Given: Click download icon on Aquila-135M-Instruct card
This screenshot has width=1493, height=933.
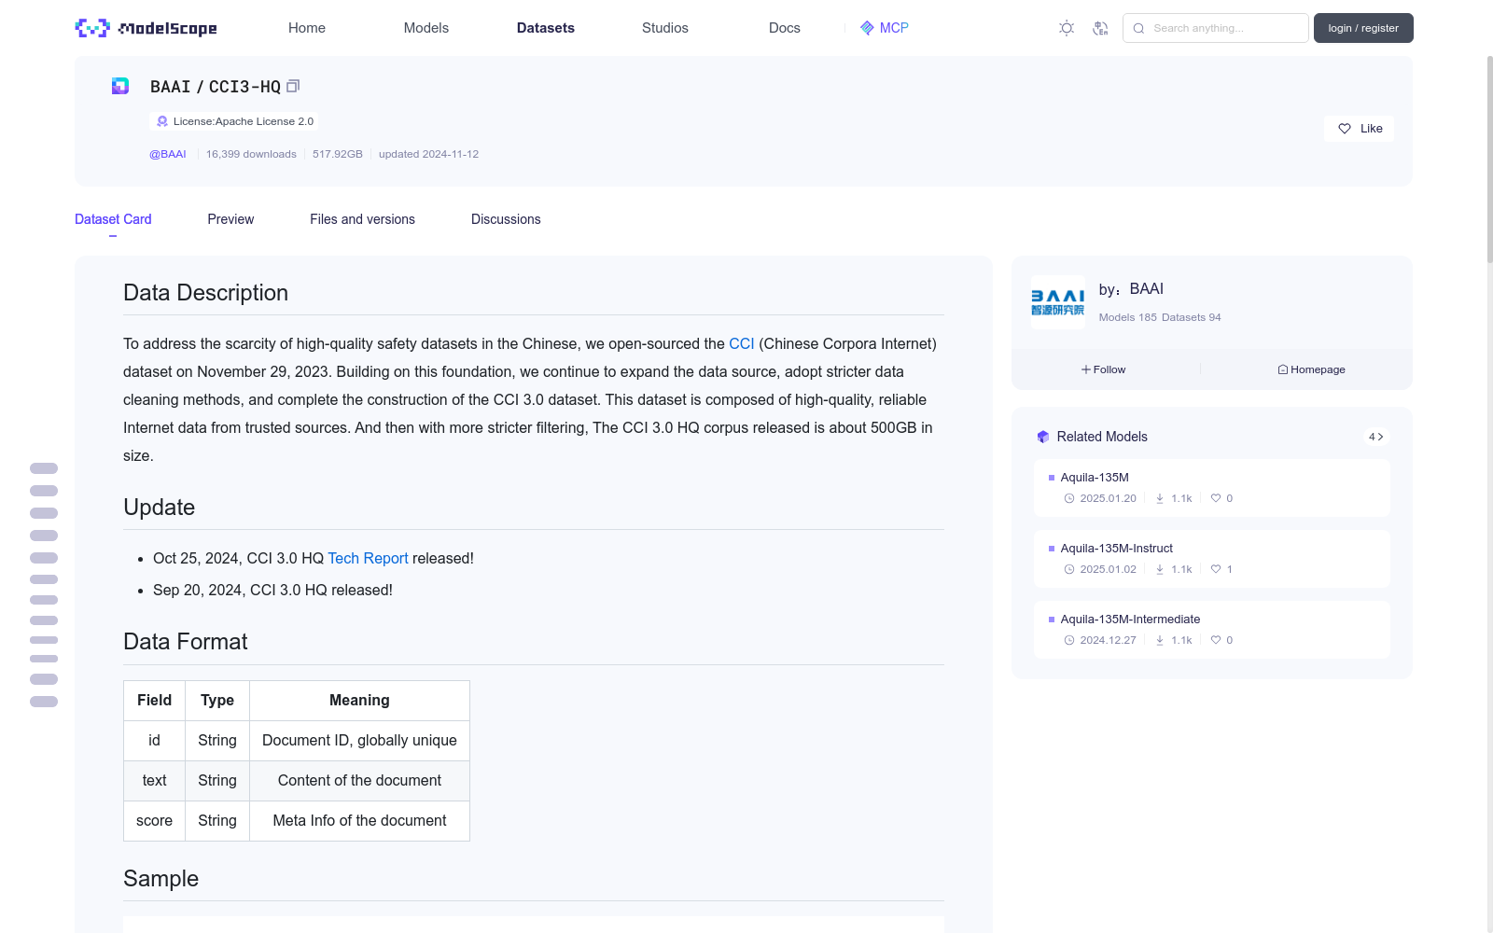Looking at the screenshot, I should 1160,569.
